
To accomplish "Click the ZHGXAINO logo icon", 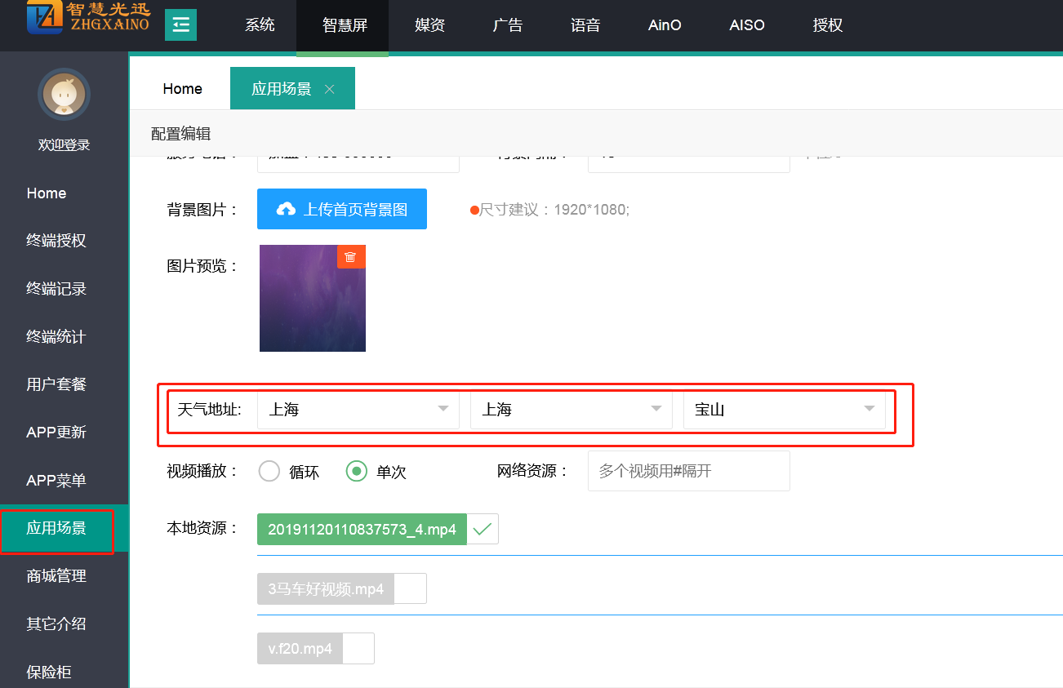I will click(44, 16).
